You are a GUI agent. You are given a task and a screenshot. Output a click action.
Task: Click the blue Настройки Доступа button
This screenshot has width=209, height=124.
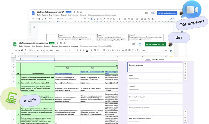tap(167, 13)
